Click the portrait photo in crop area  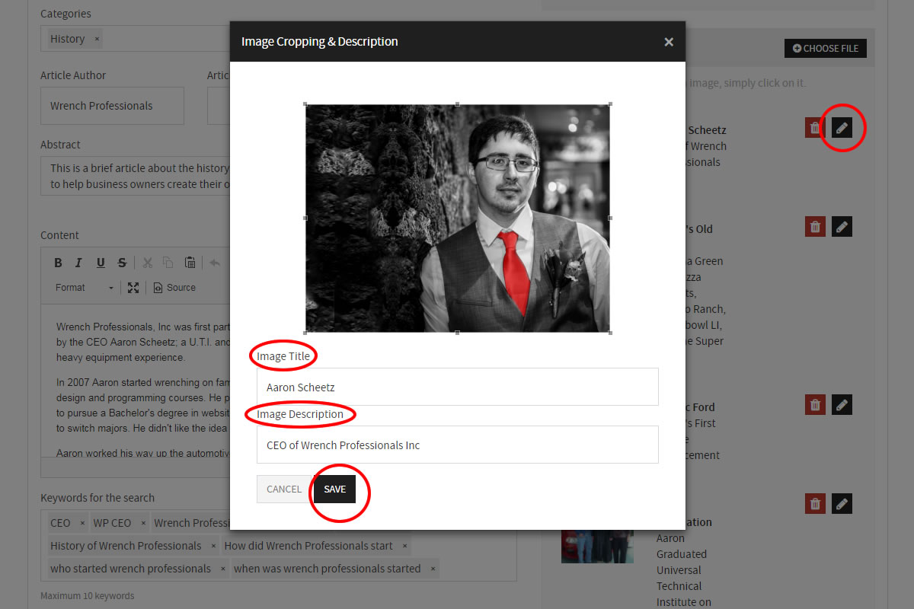(458, 218)
